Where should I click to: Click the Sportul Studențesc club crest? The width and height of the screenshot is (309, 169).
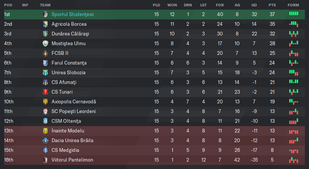45,14
